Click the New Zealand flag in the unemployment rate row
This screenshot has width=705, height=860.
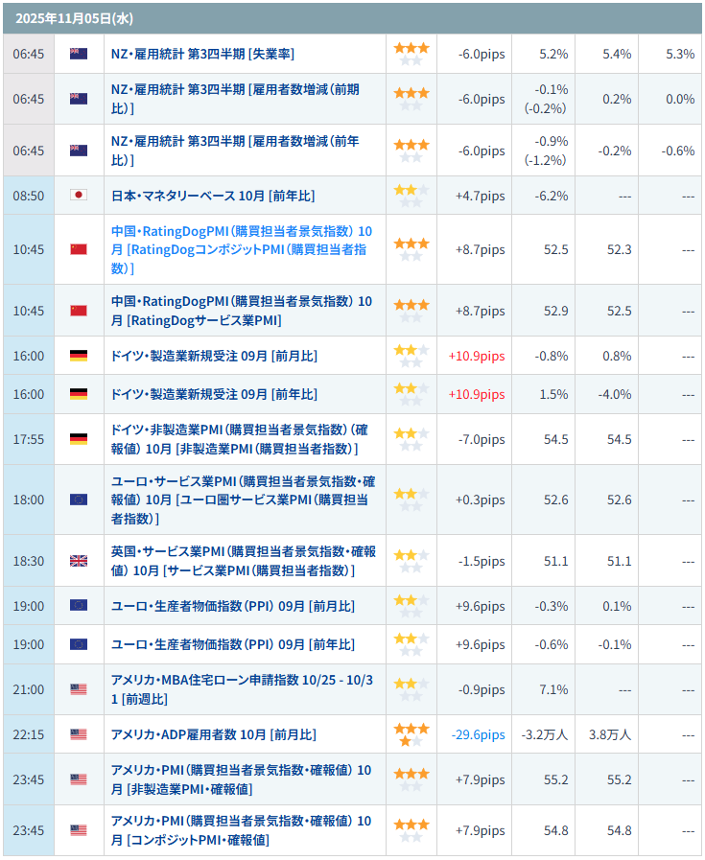pos(79,54)
